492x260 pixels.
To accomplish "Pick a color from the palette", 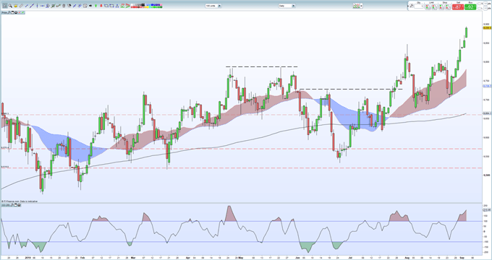I will tap(146, 6).
